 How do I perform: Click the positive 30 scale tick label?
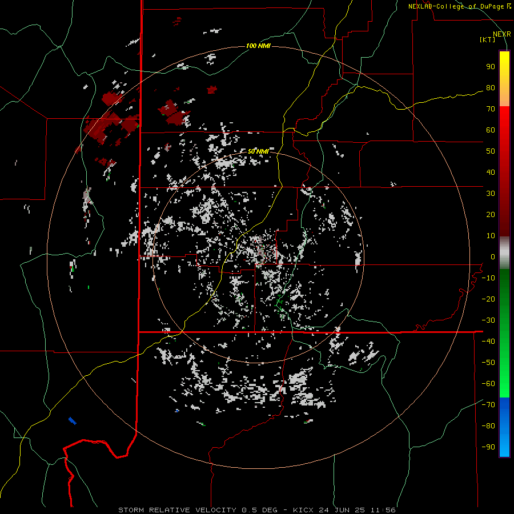pyautogui.click(x=491, y=194)
